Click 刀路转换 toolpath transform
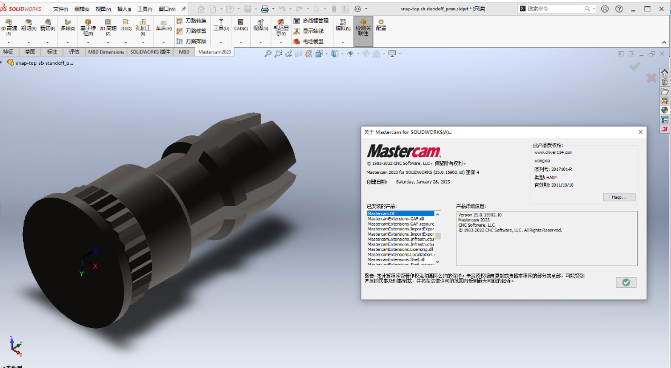671x368 pixels. [x=192, y=21]
